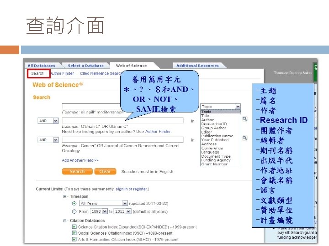Viewport: 329px width, 246px height.
Task: Click sign in or register link
Action: point(131,189)
